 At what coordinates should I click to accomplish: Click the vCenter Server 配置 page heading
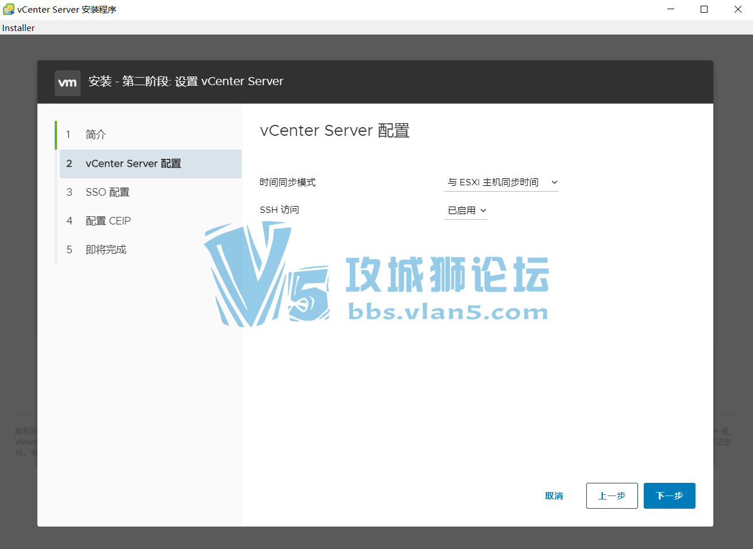tap(334, 131)
